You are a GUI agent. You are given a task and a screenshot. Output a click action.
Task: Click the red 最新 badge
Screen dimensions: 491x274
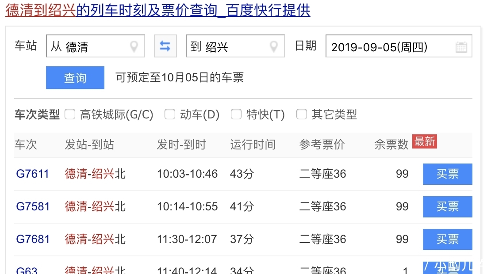pyautogui.click(x=425, y=141)
